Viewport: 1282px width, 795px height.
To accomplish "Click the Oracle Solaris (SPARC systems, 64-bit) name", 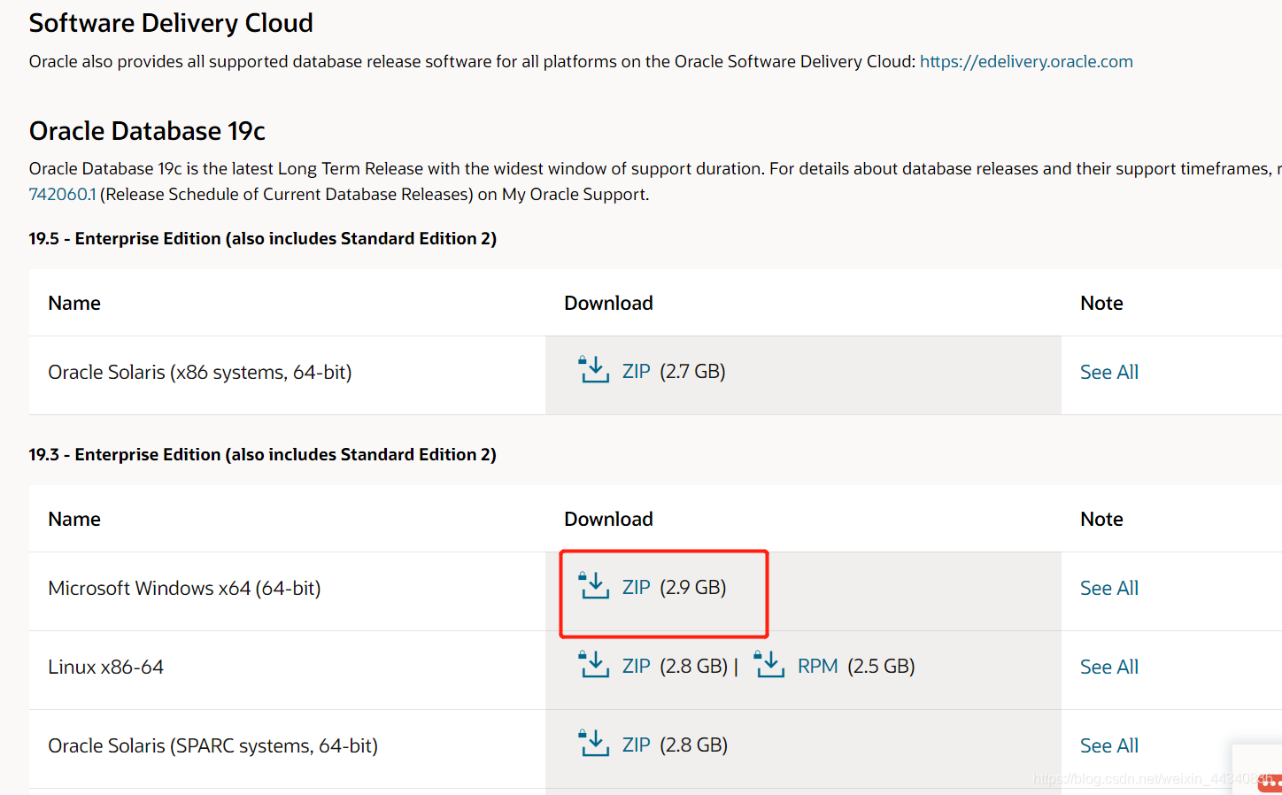I will pyautogui.click(x=212, y=745).
